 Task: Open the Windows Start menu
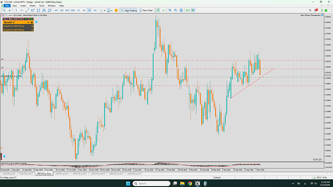(128, 184)
